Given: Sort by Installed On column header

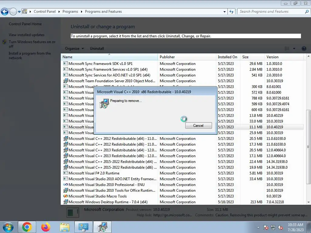Looking at the screenshot, I should click(228, 57).
